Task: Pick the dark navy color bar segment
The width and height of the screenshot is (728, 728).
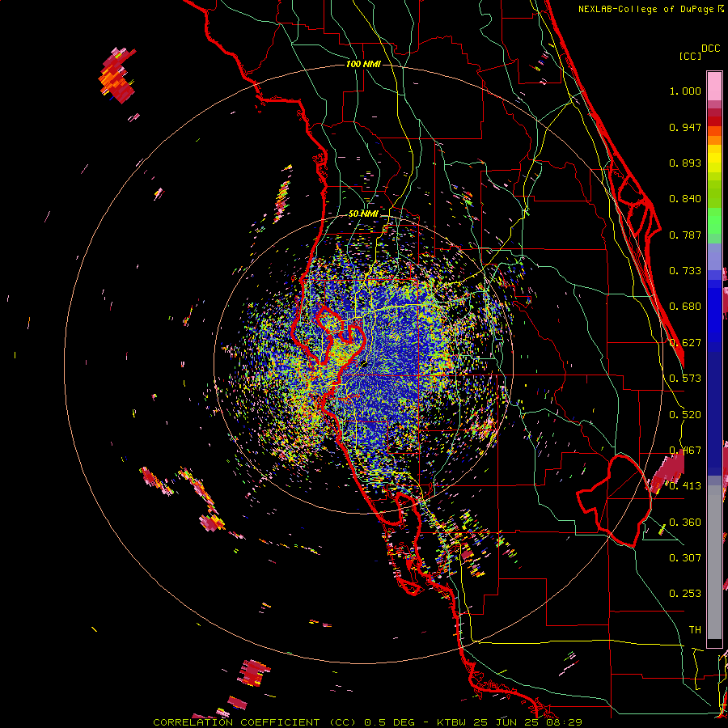Action: tap(714, 408)
